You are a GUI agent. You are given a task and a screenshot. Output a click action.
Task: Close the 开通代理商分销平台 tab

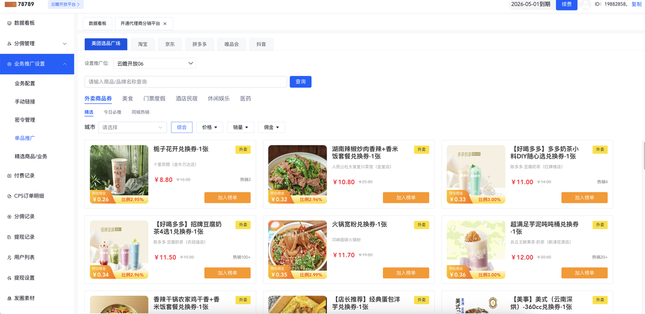(165, 24)
